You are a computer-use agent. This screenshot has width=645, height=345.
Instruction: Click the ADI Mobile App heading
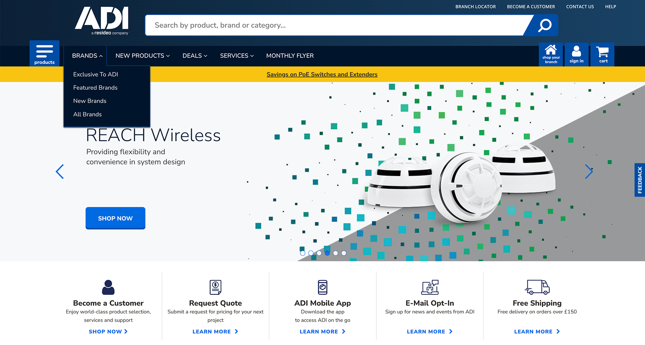click(x=322, y=303)
